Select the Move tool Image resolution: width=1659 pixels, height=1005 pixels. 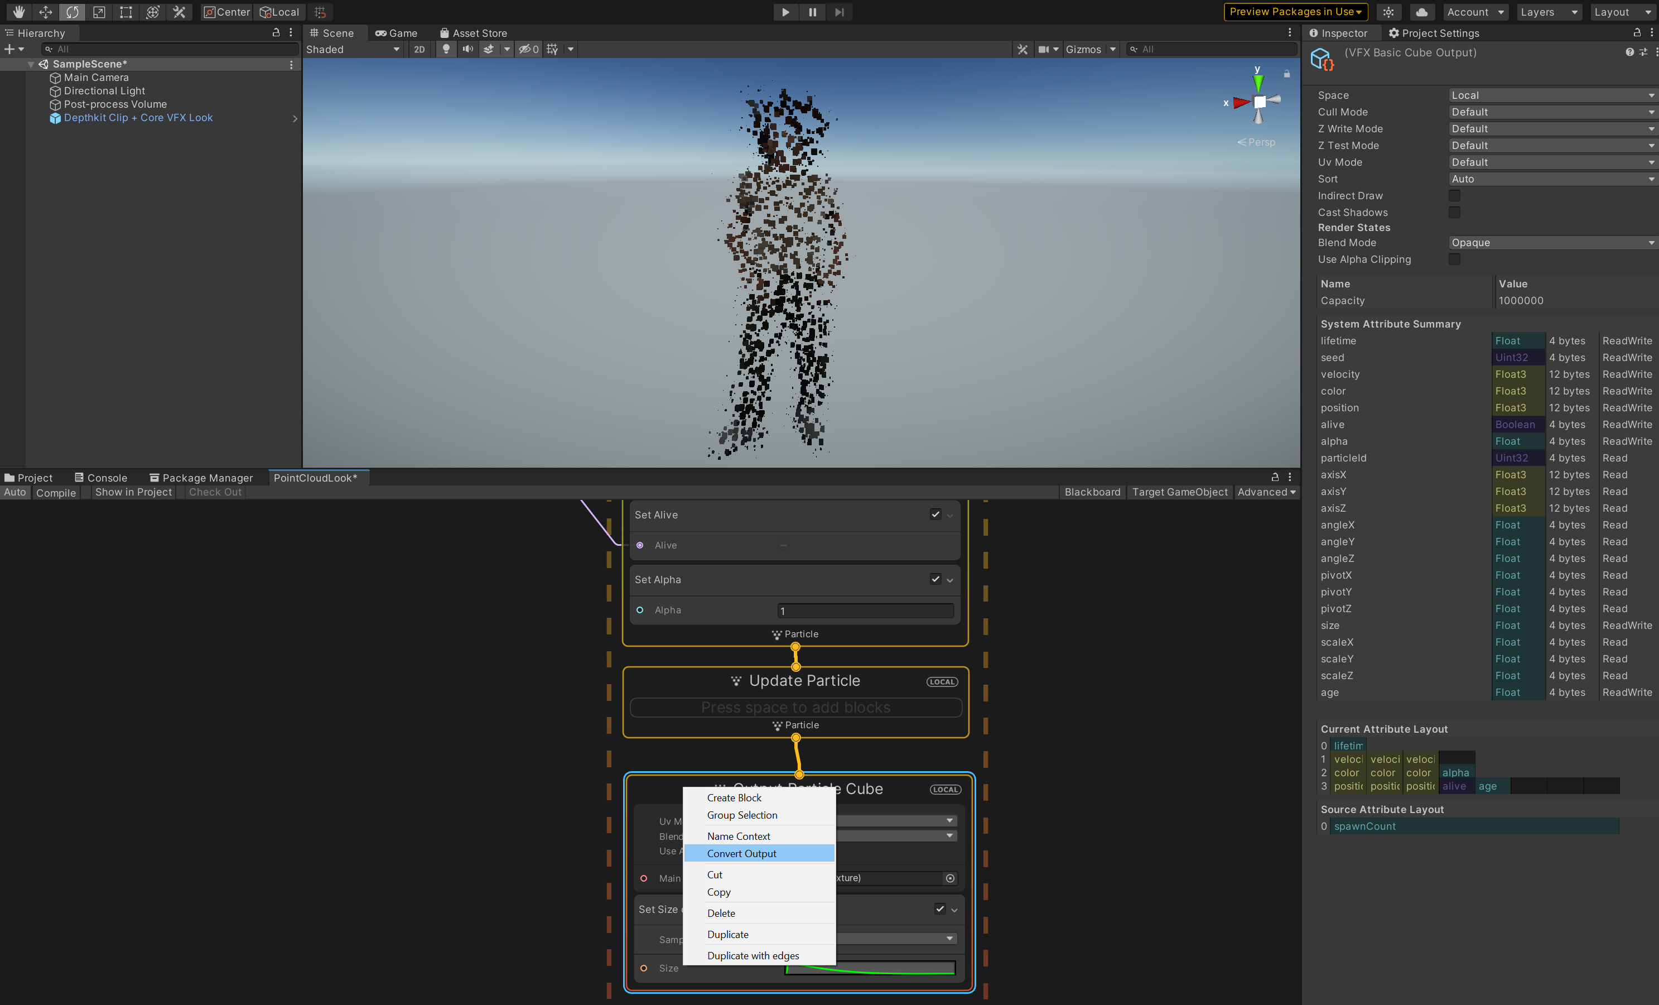coord(45,12)
